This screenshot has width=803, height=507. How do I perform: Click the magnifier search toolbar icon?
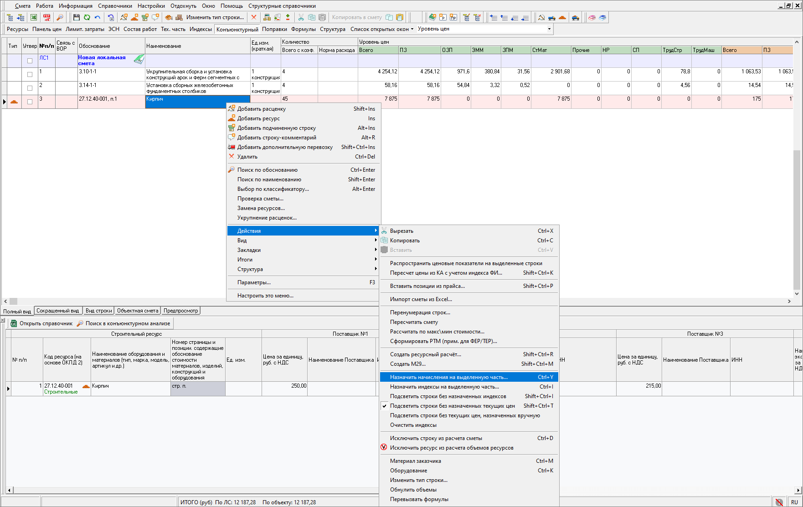(60, 17)
